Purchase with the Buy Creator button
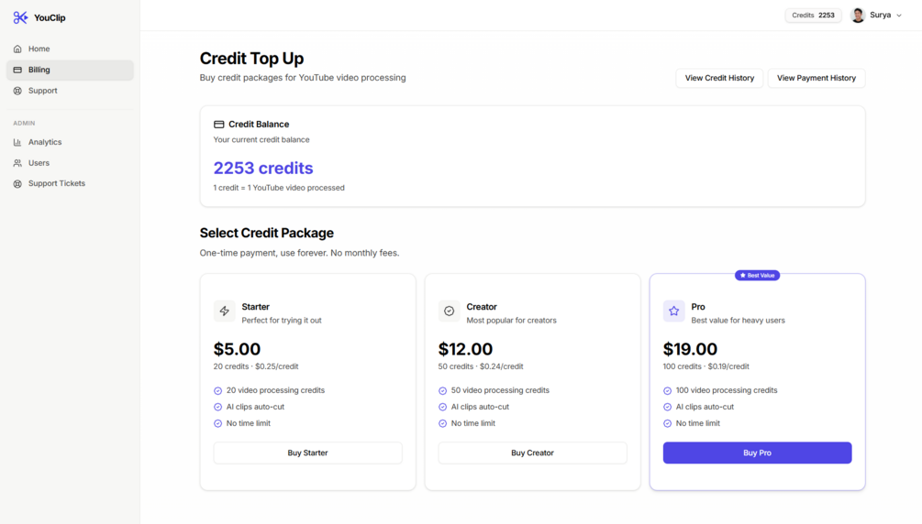Screen dimensions: 922x524 point(532,453)
